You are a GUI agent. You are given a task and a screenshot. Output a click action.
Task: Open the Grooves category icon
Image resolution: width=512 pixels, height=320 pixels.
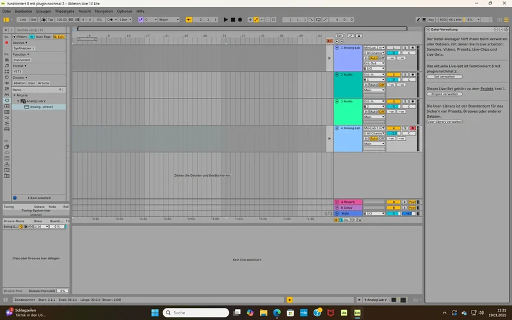pyautogui.click(x=6, y=118)
